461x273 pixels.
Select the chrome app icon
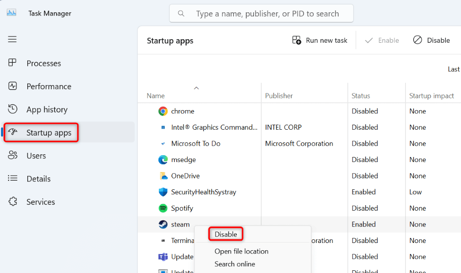tap(163, 111)
